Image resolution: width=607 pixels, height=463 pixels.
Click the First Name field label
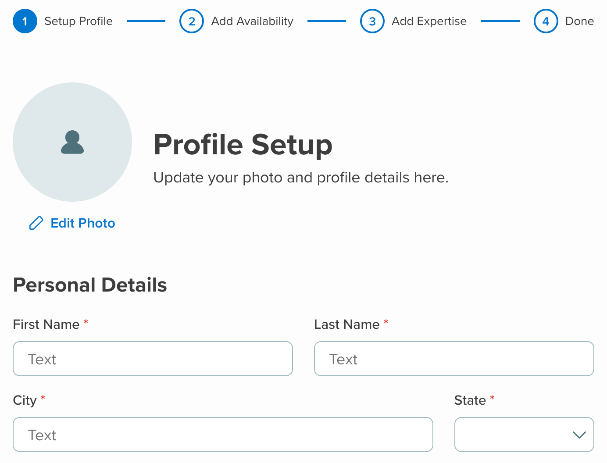(46, 324)
